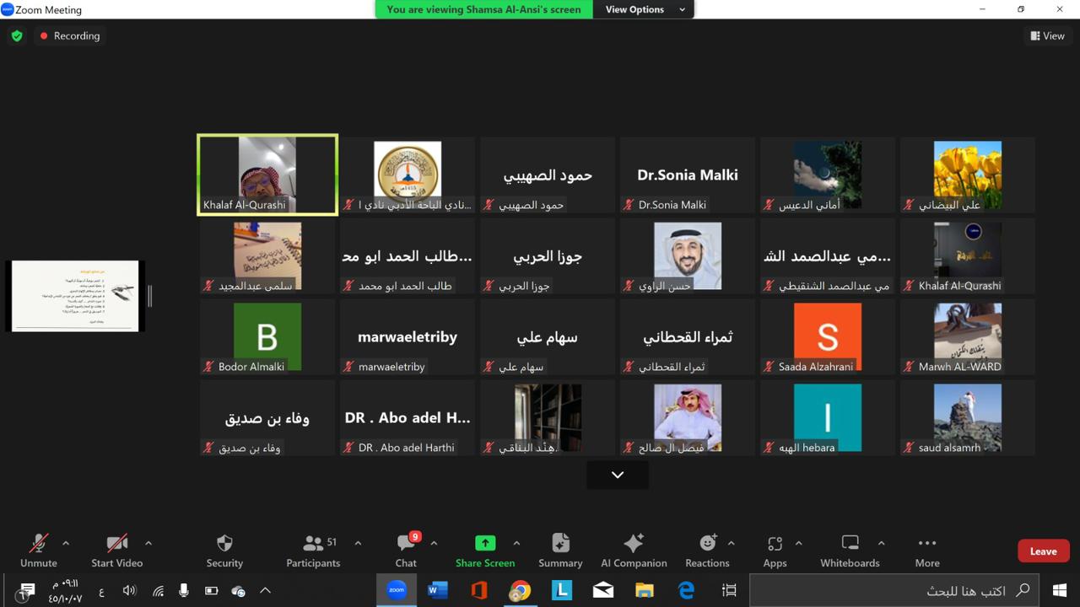Unmute the microphone

(x=39, y=550)
